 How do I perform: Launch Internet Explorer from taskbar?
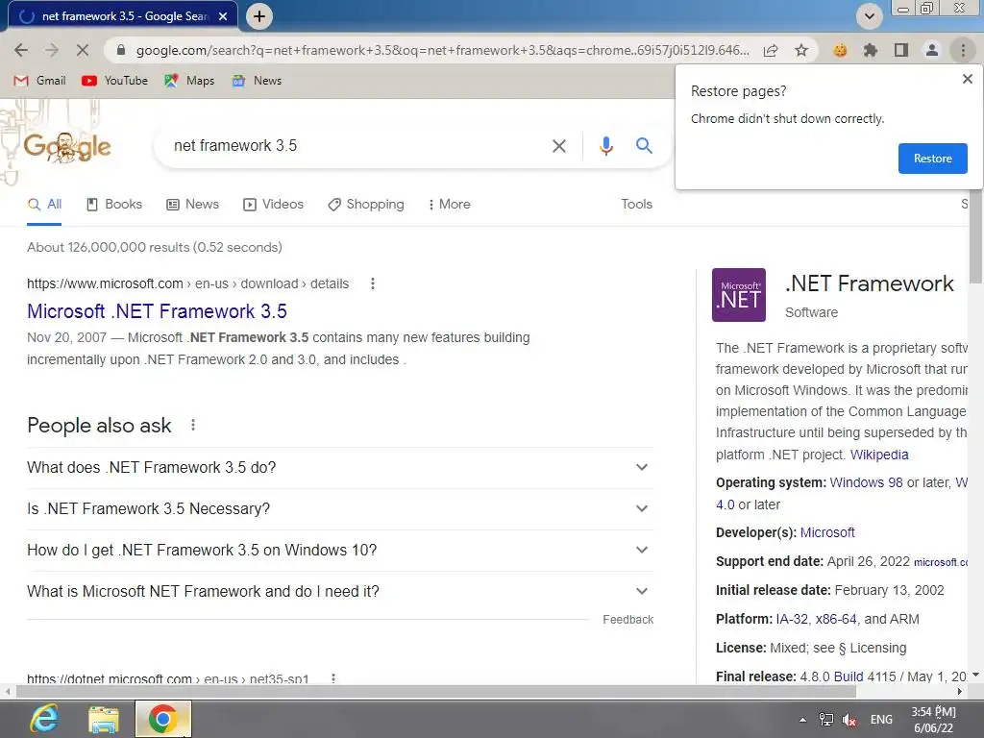pos(44,719)
